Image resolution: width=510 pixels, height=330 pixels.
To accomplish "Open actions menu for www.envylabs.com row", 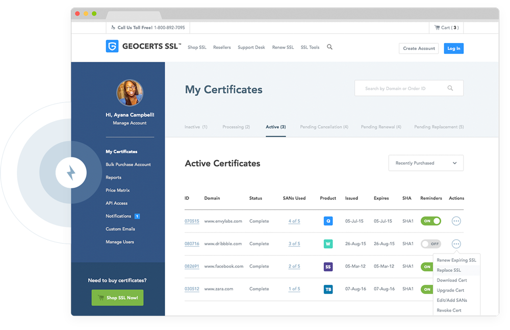I will [456, 221].
